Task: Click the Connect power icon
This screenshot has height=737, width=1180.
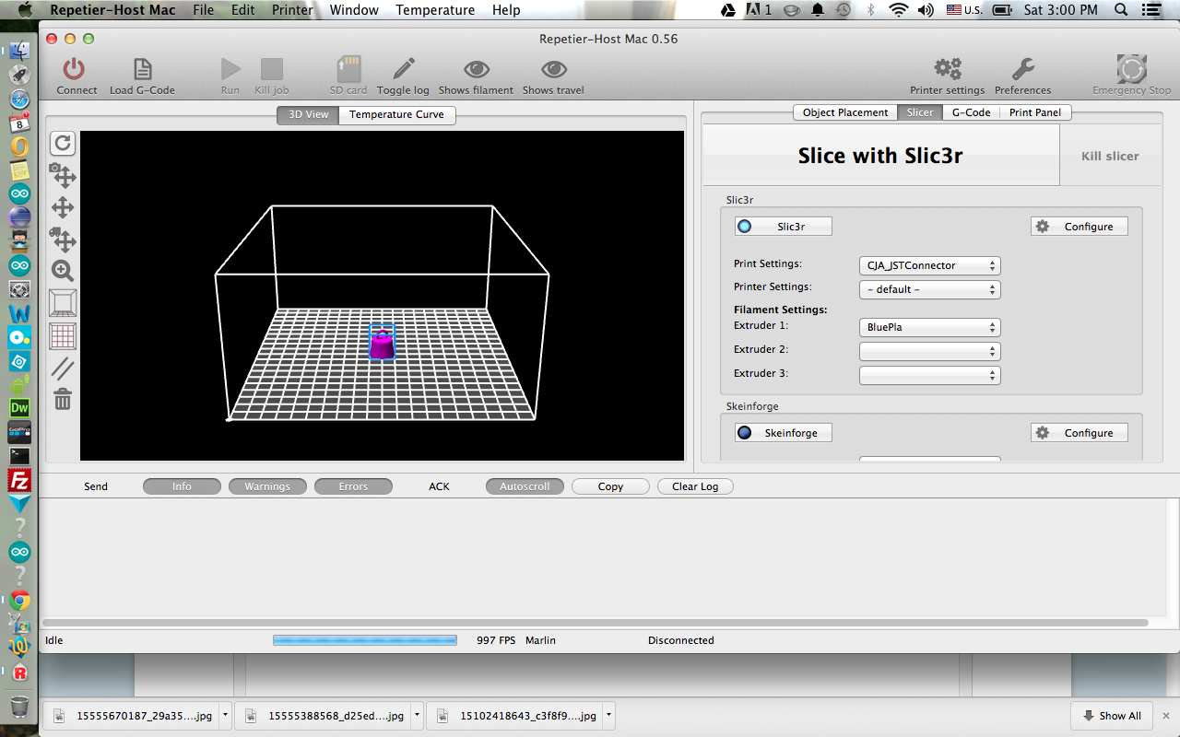Action: (x=74, y=69)
